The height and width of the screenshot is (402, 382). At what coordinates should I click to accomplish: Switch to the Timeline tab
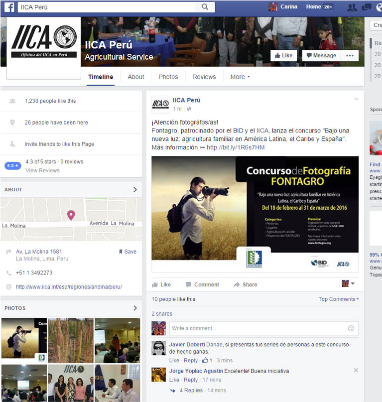click(101, 77)
